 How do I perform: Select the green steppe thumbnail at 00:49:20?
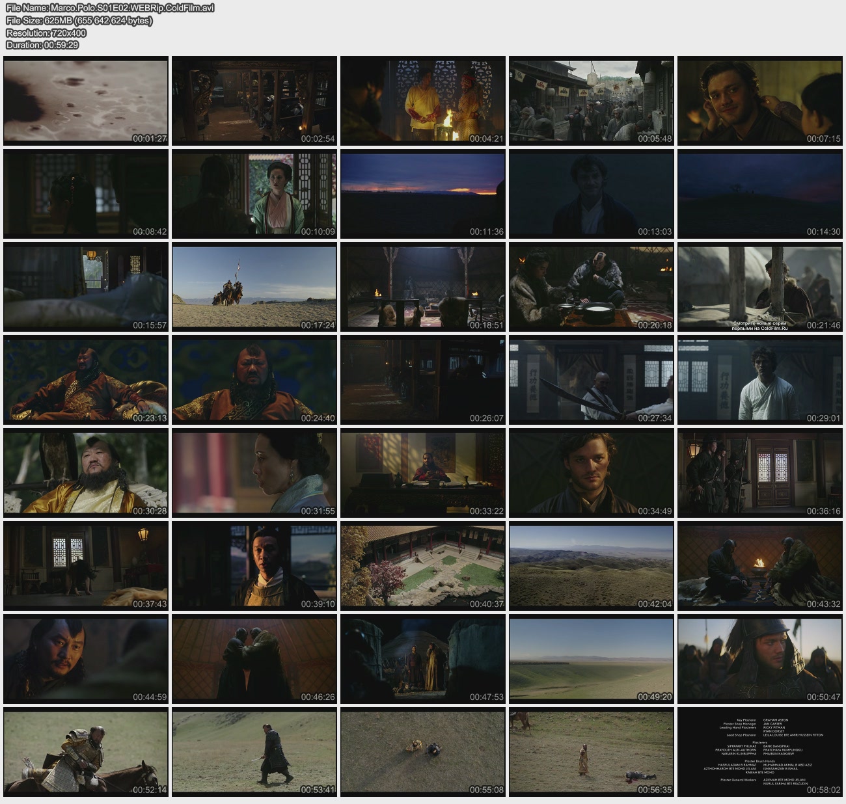click(x=591, y=660)
